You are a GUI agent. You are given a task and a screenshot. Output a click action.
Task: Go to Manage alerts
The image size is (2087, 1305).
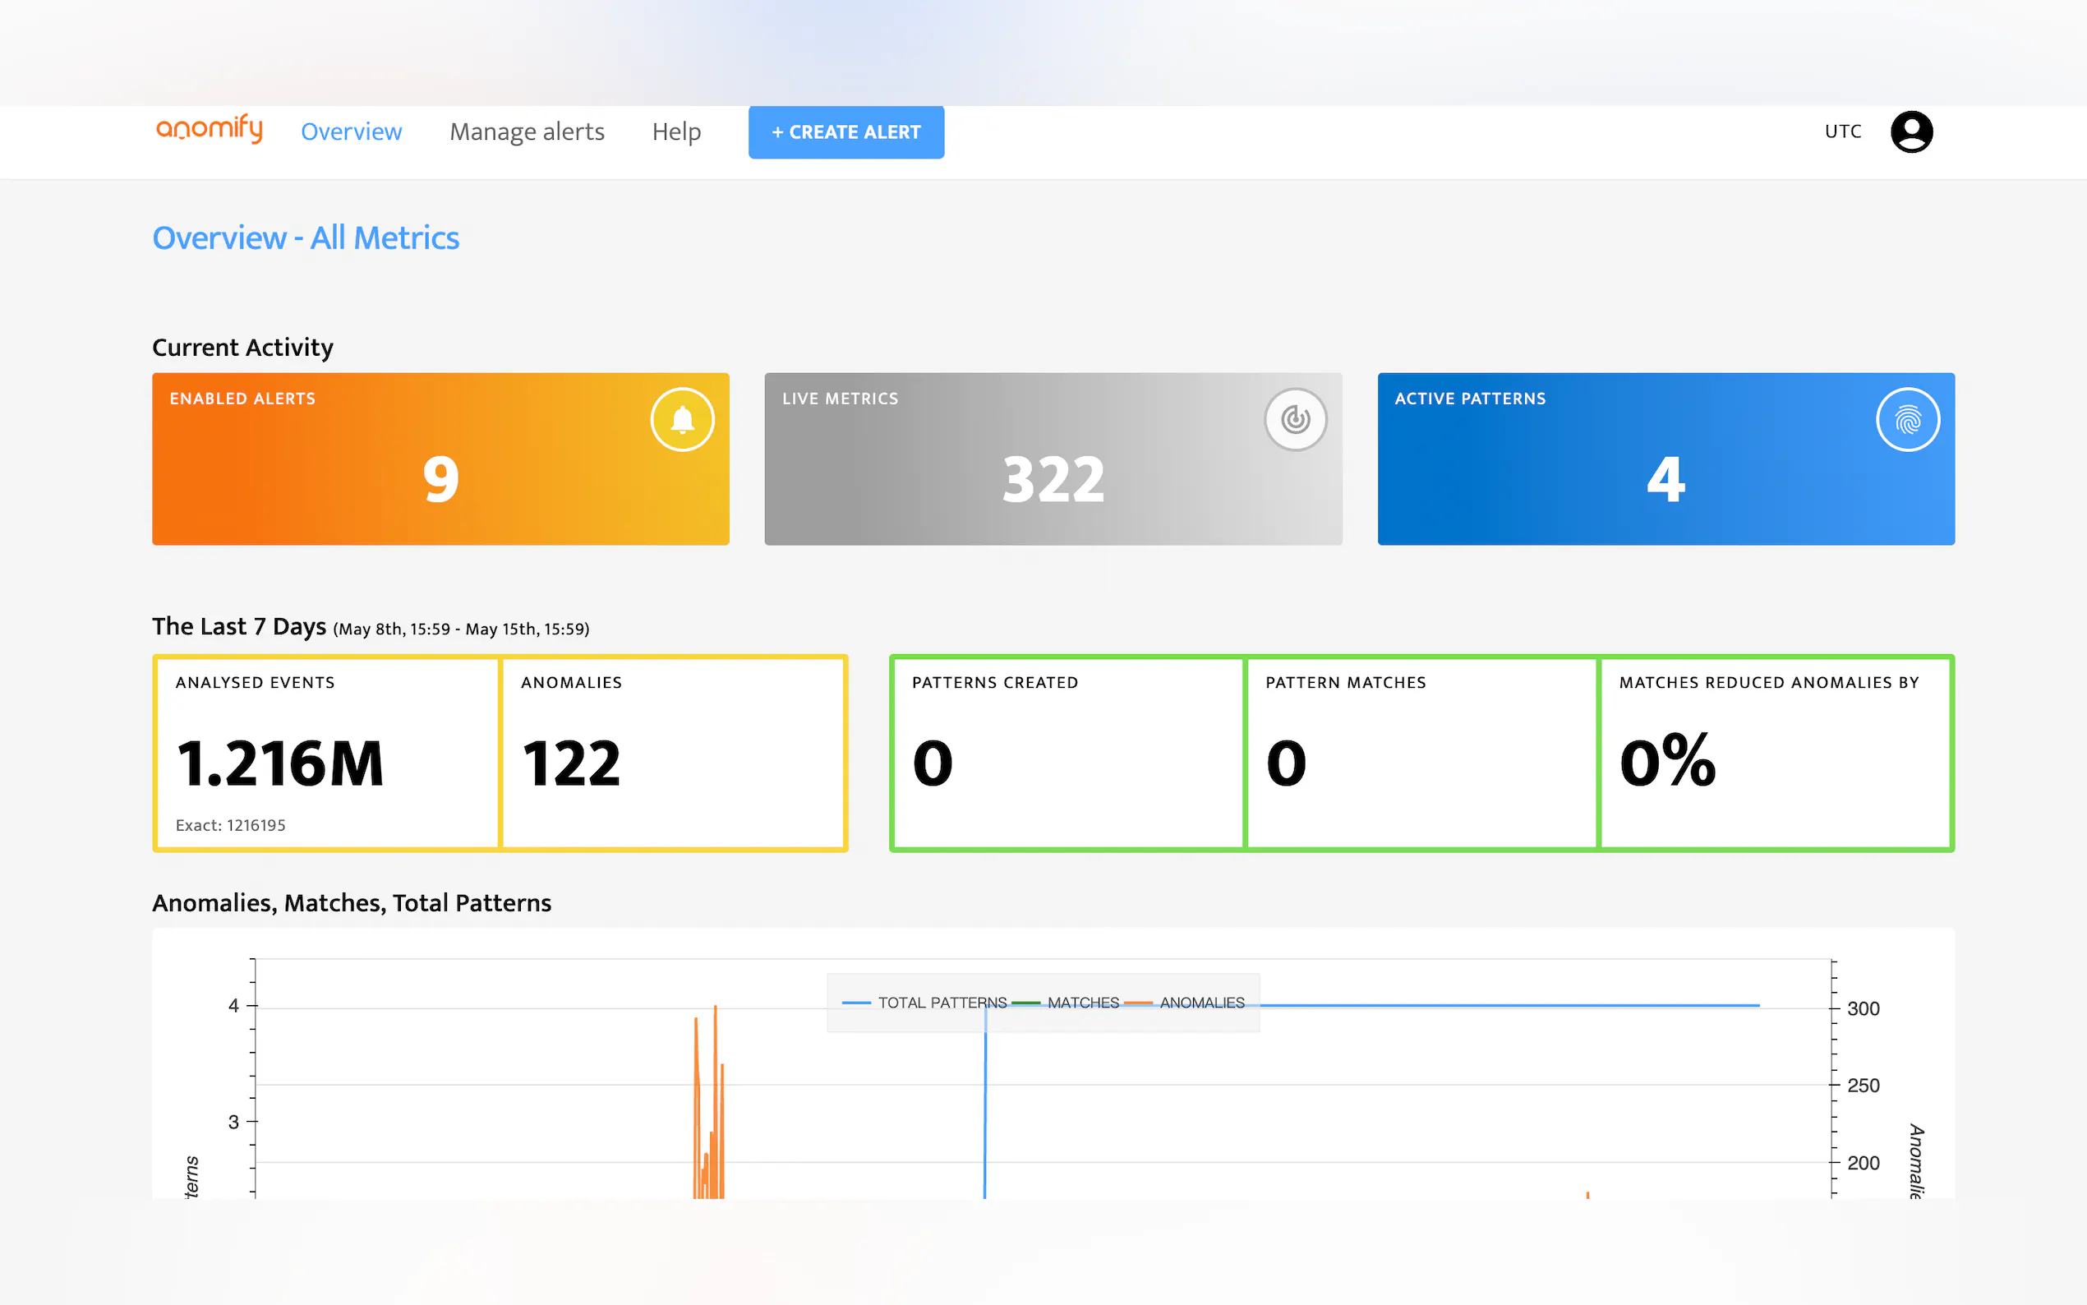click(527, 131)
